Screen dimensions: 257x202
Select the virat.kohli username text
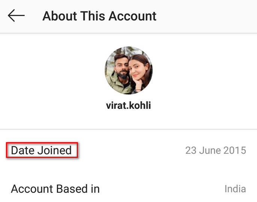(x=128, y=105)
